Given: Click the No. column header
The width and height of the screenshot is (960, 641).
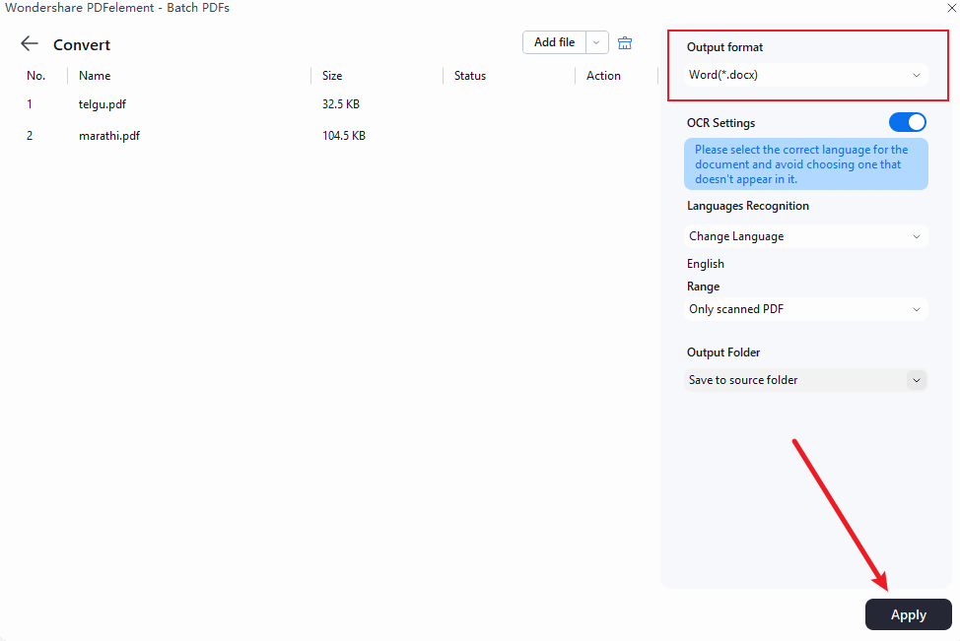Looking at the screenshot, I should pos(36,76).
